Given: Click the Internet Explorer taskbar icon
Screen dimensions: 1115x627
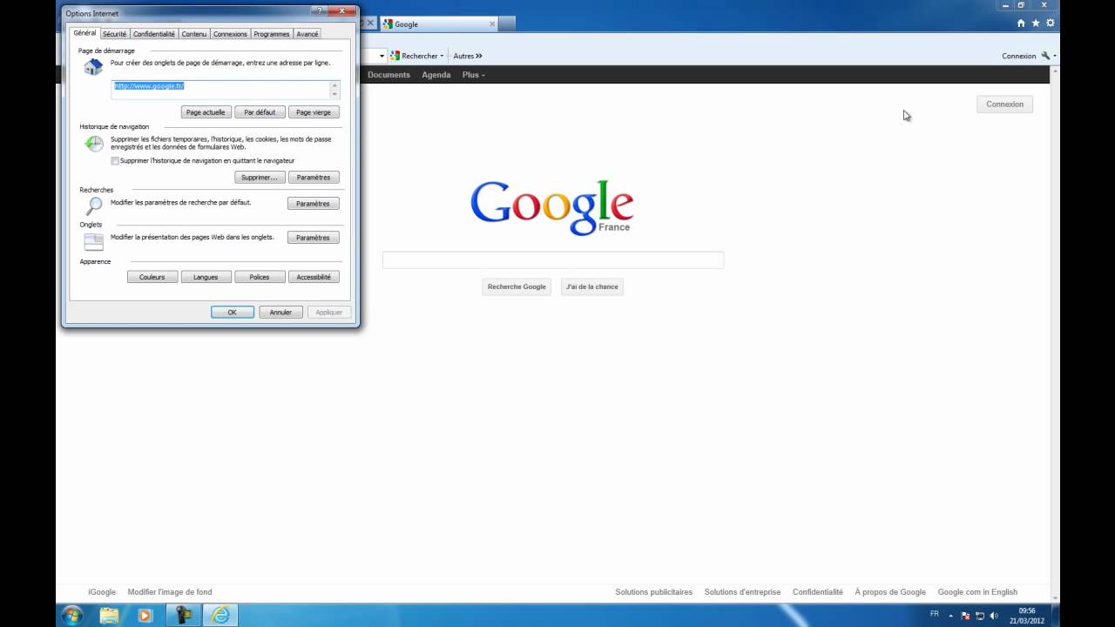Looking at the screenshot, I should tap(221, 615).
